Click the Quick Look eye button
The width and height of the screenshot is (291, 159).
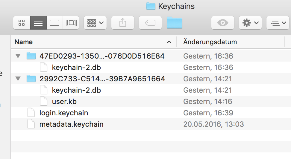222,23
